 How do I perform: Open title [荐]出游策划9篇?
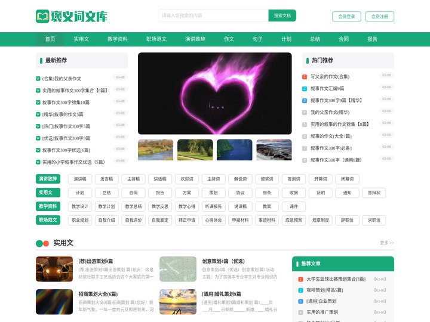tap(96, 261)
